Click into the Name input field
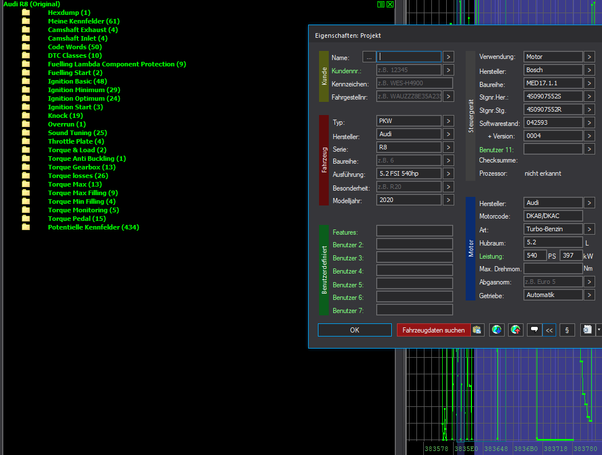This screenshot has height=455, width=602. click(x=409, y=57)
